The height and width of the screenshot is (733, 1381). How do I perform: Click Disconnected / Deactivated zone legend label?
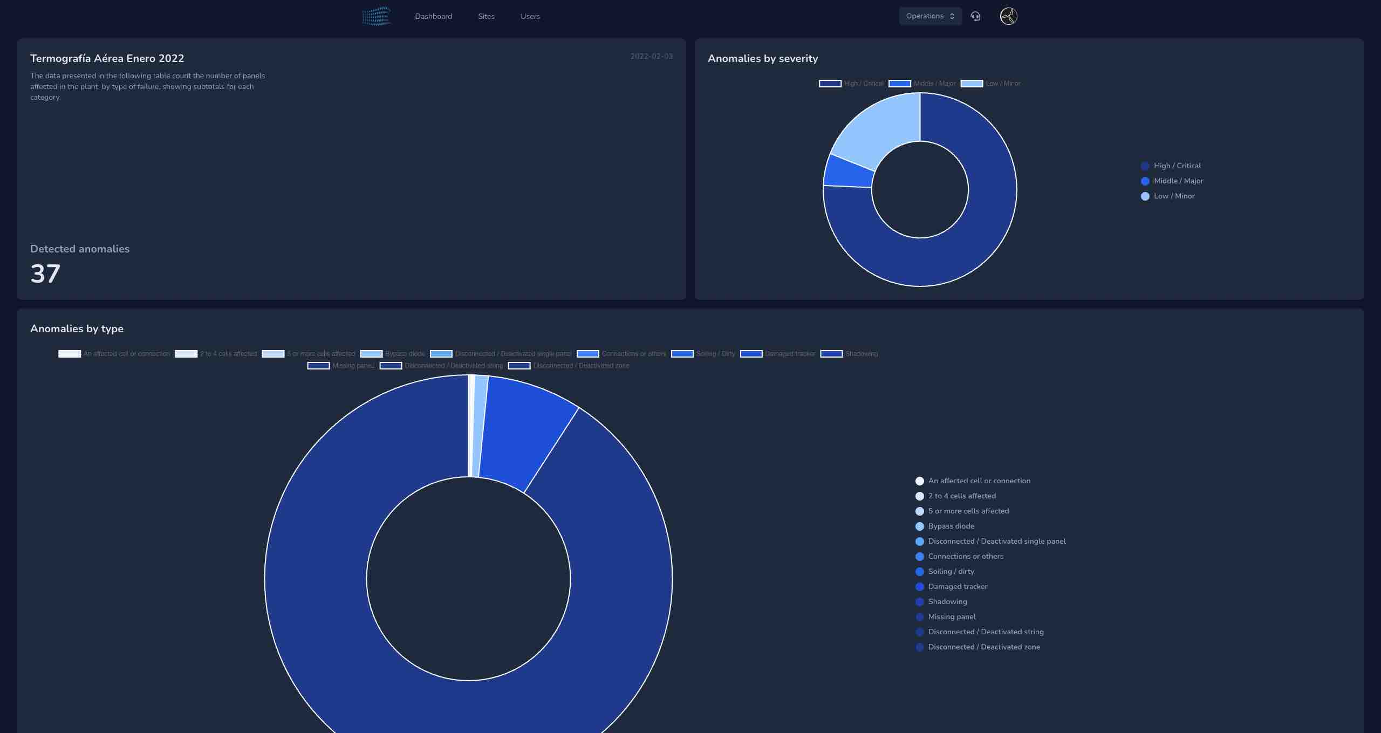(x=984, y=647)
